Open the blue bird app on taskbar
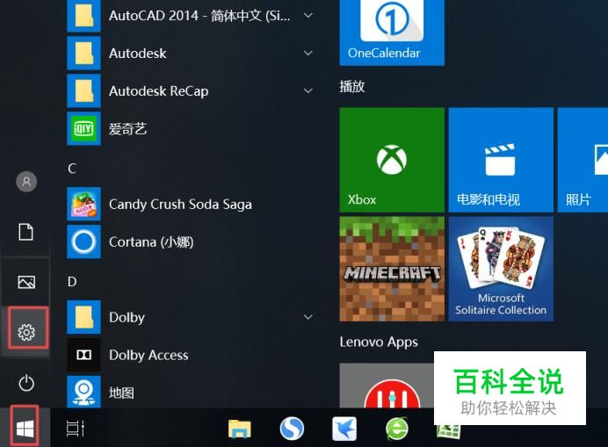 [x=344, y=429]
